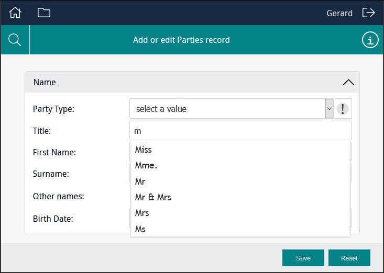Pick 'Mrs' from the title list
This screenshot has height=273, width=384.
click(x=142, y=213)
